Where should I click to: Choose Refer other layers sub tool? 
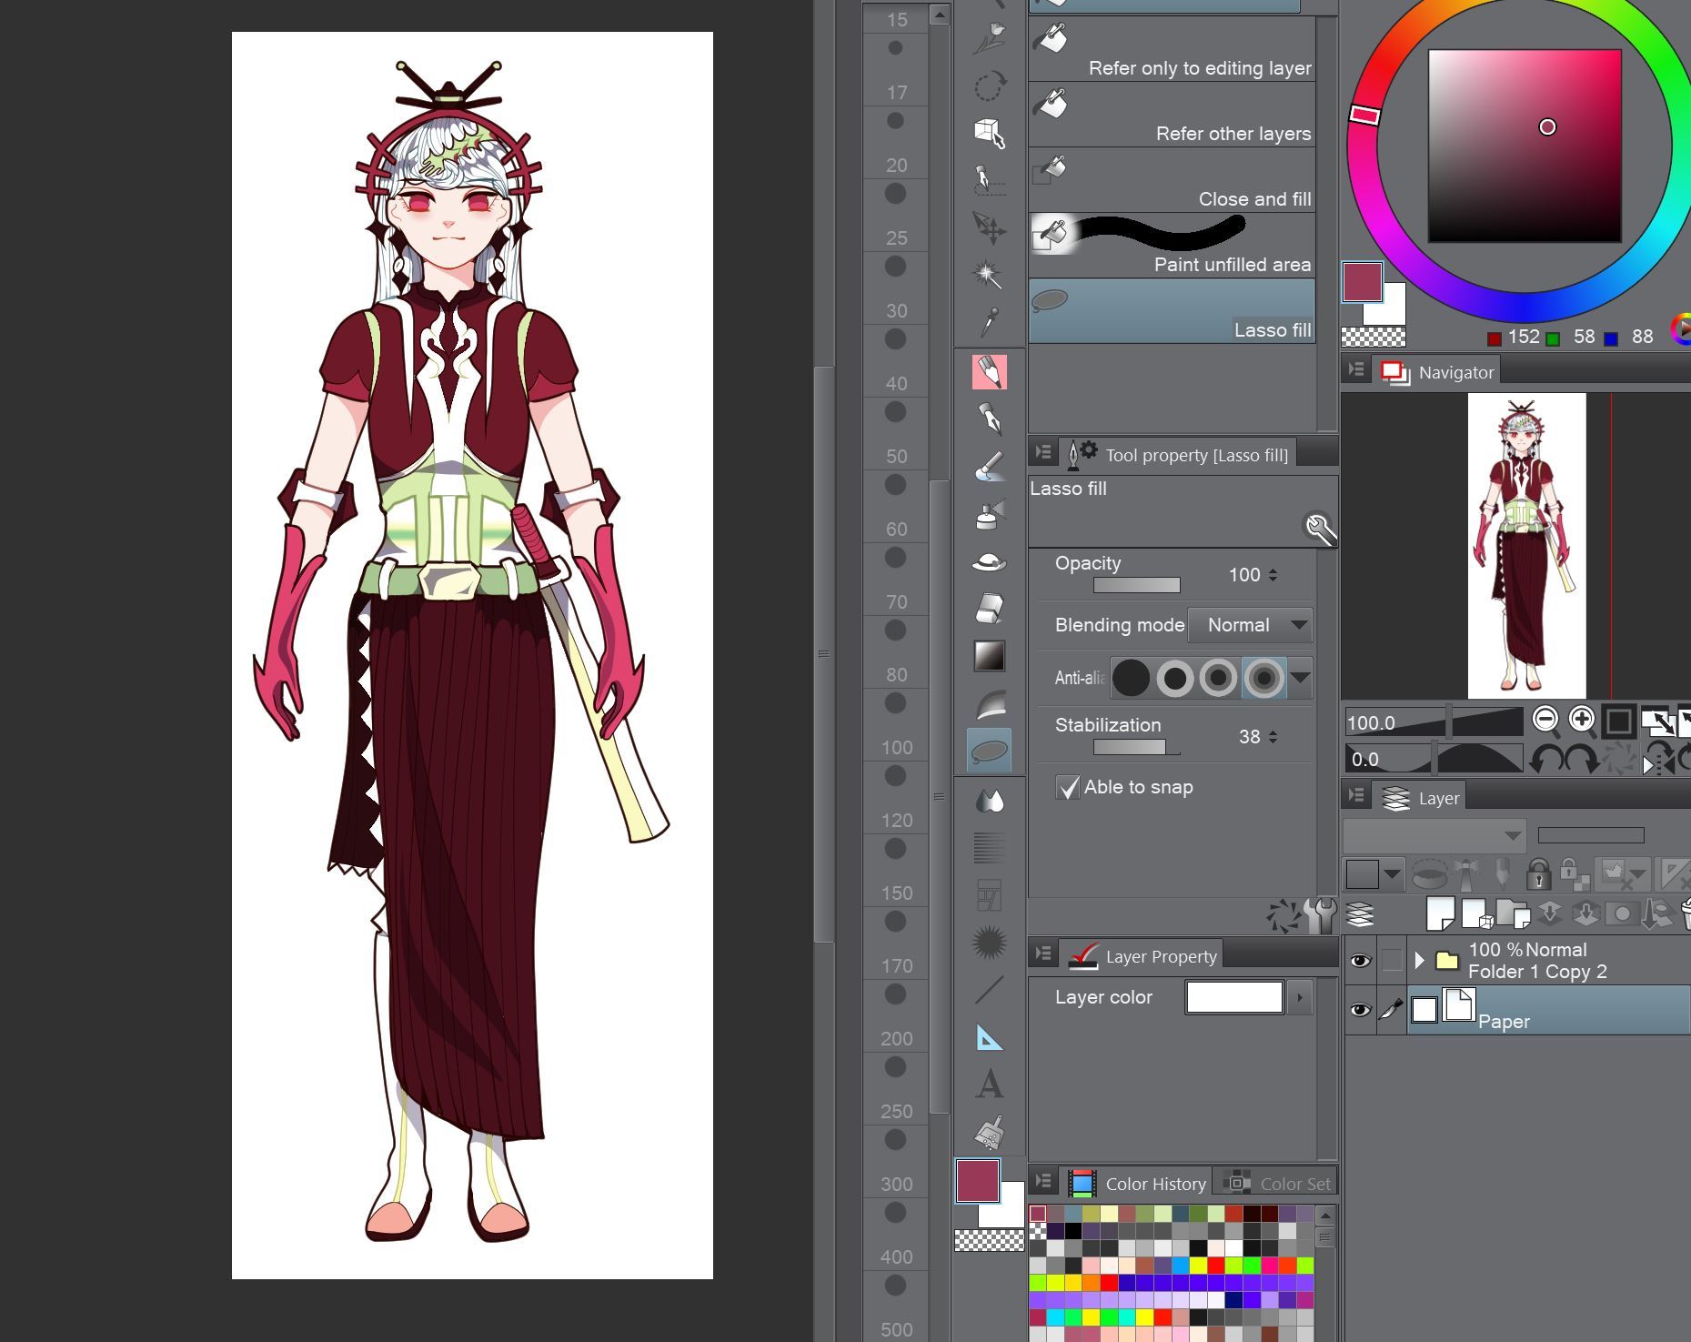pos(1173,115)
